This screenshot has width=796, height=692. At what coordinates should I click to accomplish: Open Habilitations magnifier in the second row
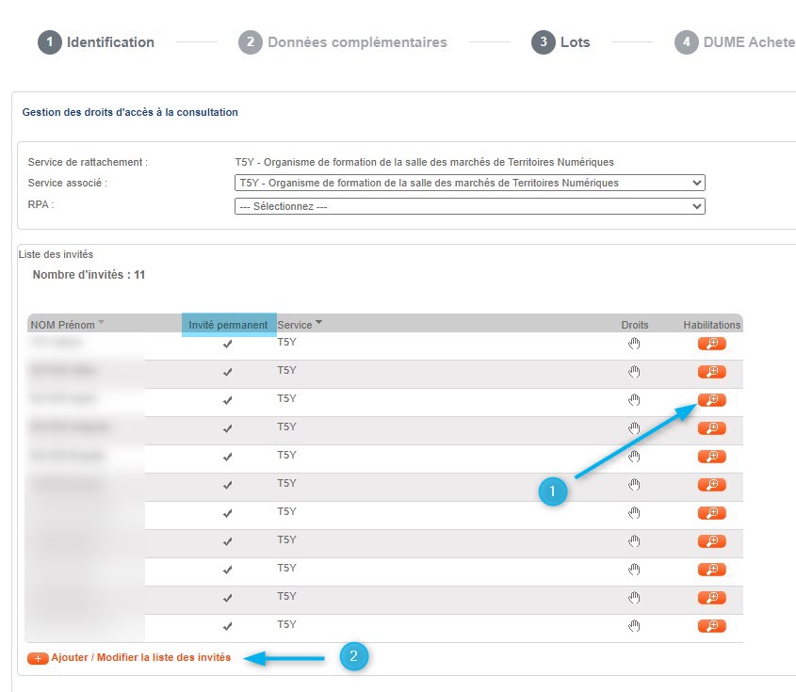coord(711,372)
